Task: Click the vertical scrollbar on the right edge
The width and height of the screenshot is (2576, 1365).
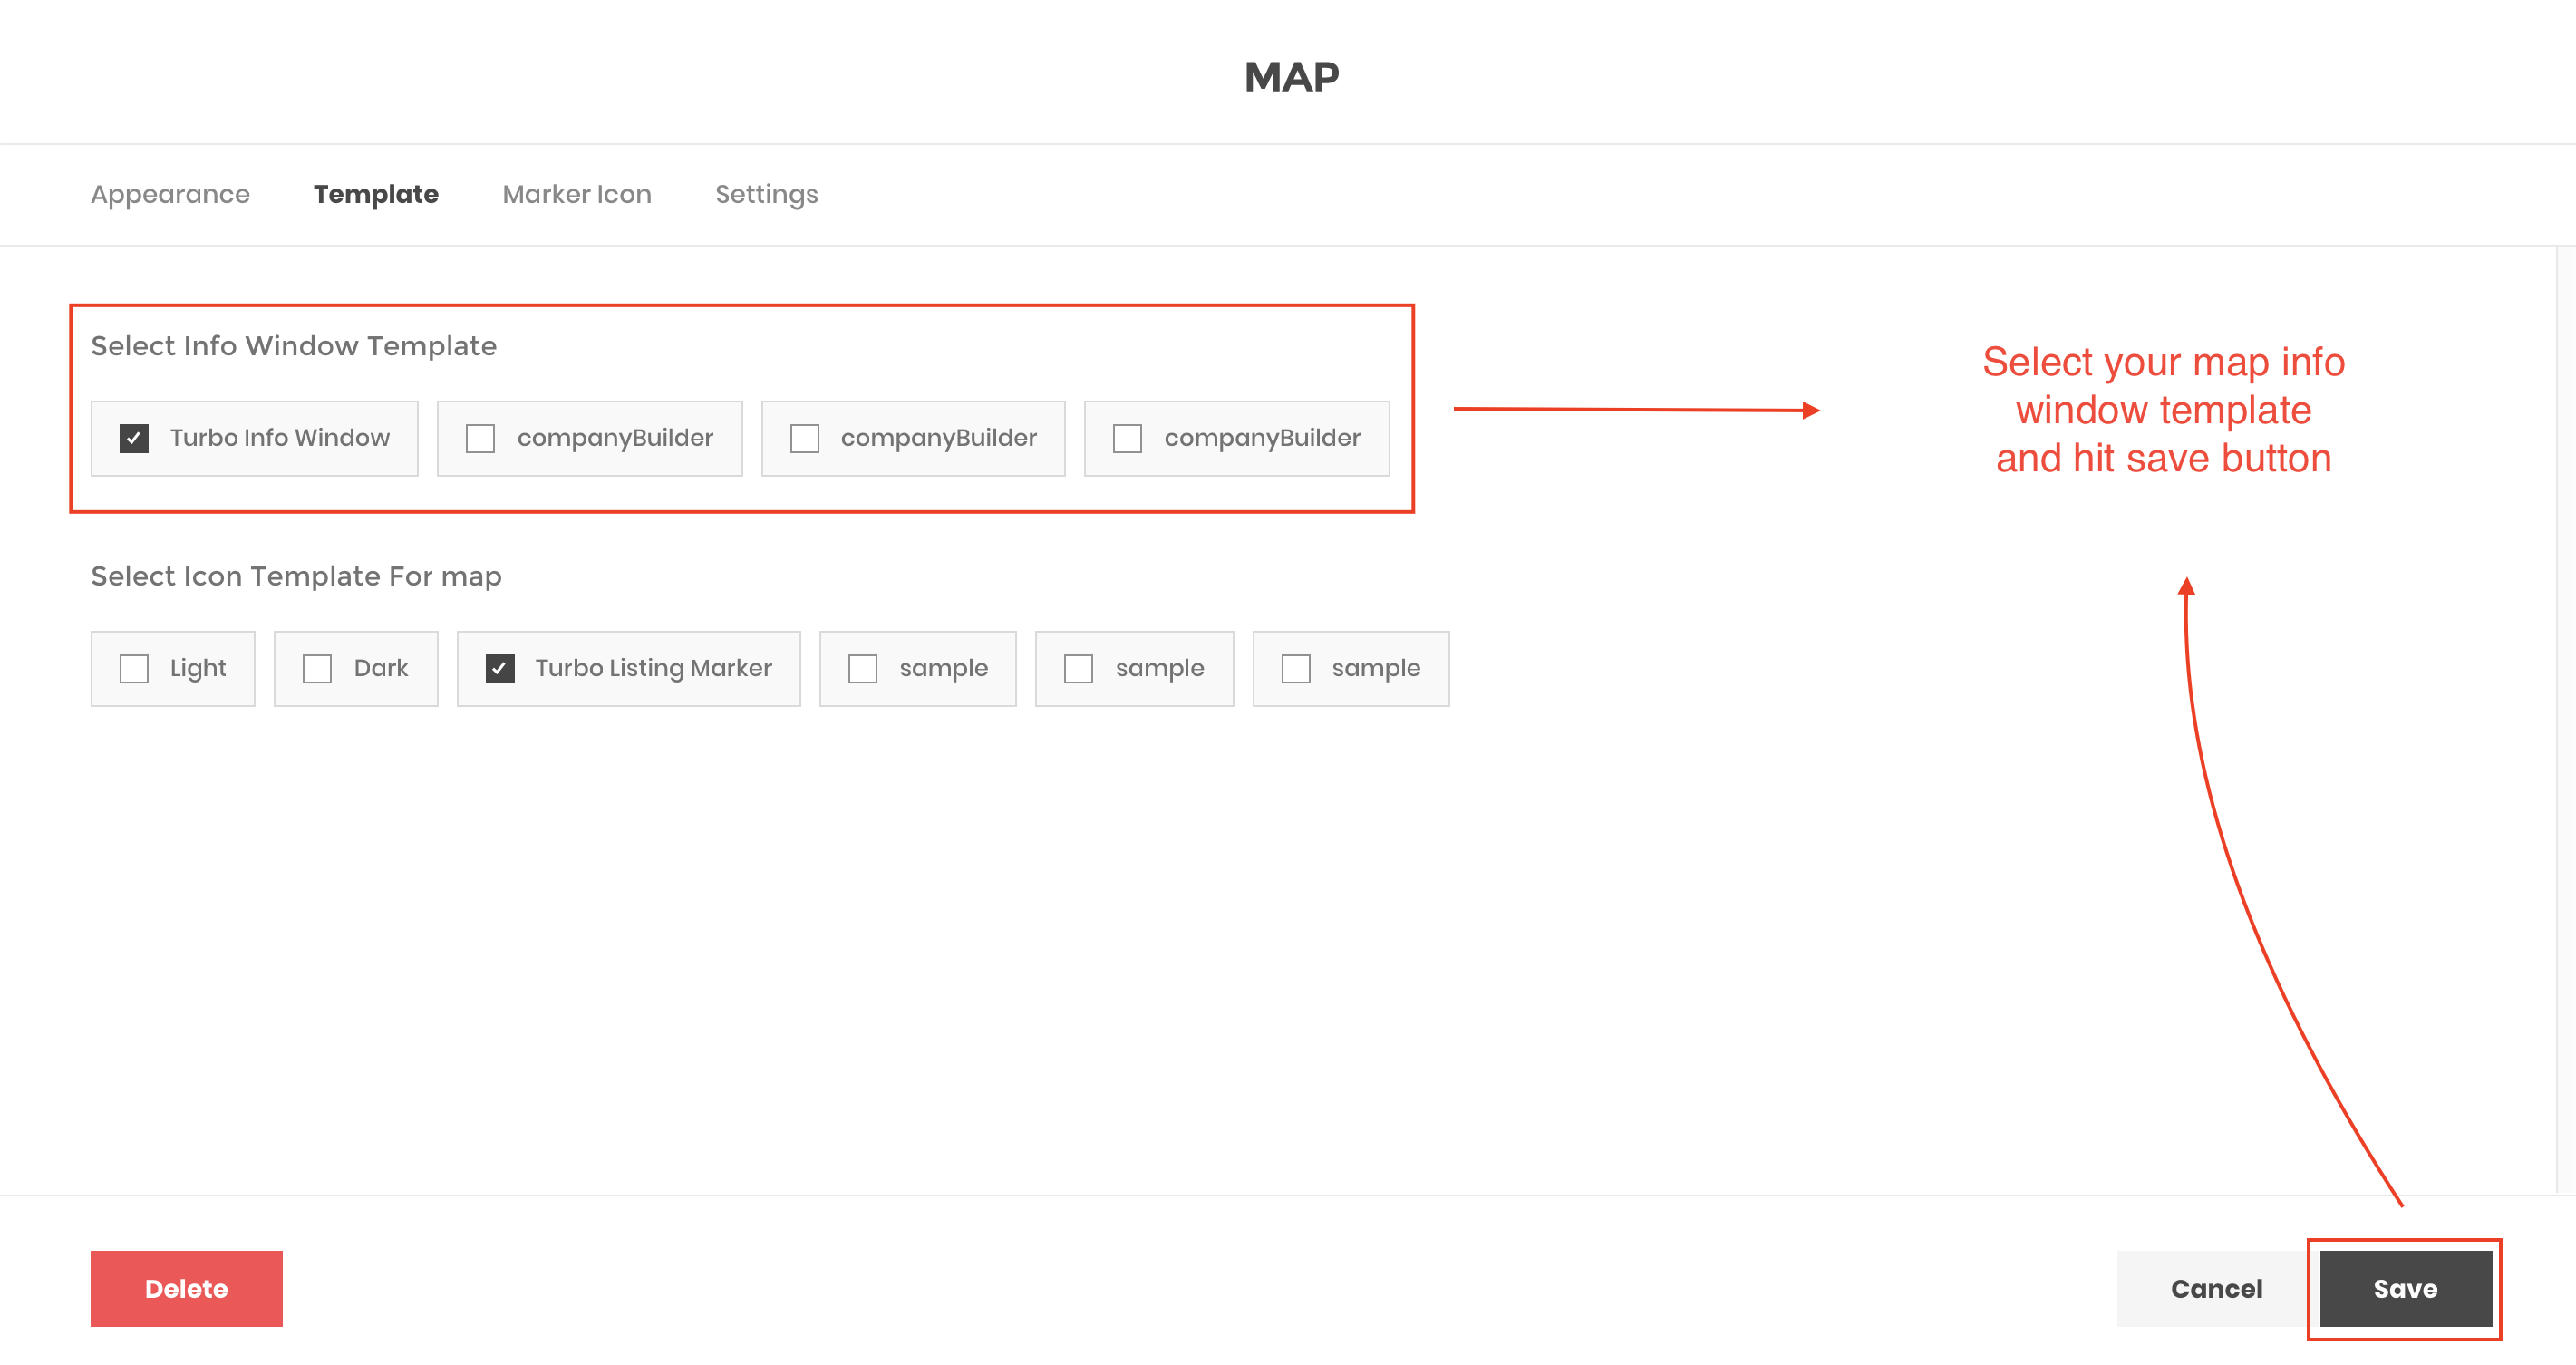Action: pos(2565,720)
